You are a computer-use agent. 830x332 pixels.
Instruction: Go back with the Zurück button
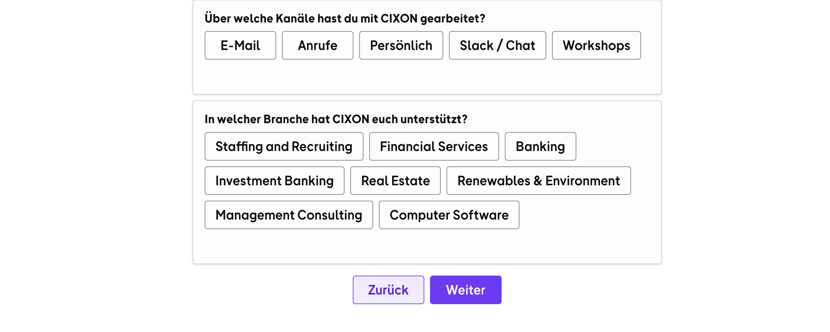[x=388, y=290]
